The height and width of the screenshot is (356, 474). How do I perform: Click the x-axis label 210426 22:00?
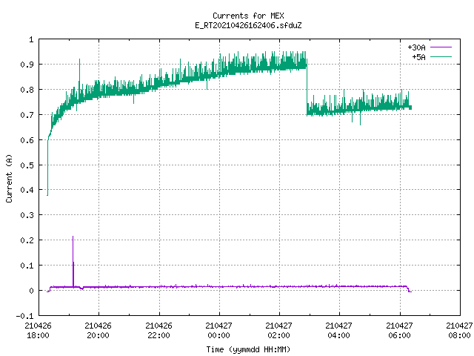(x=158, y=331)
